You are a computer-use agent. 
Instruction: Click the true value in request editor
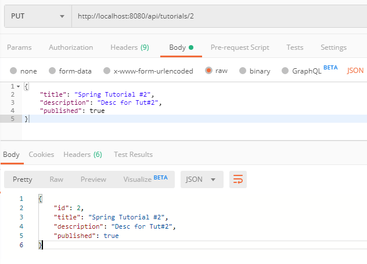97,111
